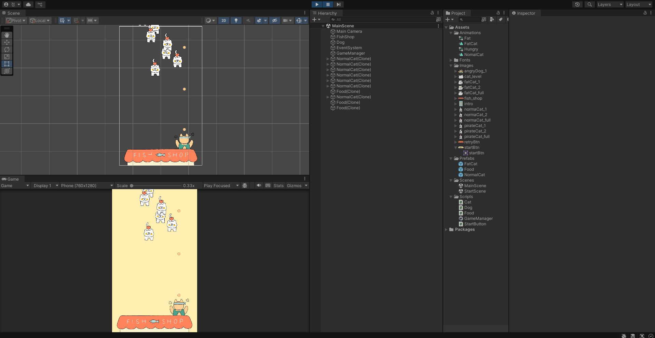Collapse the Animations folder
Image resolution: width=655 pixels, height=338 pixels.
click(451, 33)
